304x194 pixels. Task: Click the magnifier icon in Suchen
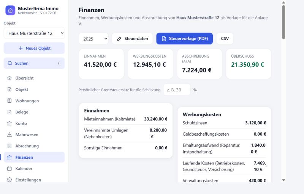click(x=10, y=63)
